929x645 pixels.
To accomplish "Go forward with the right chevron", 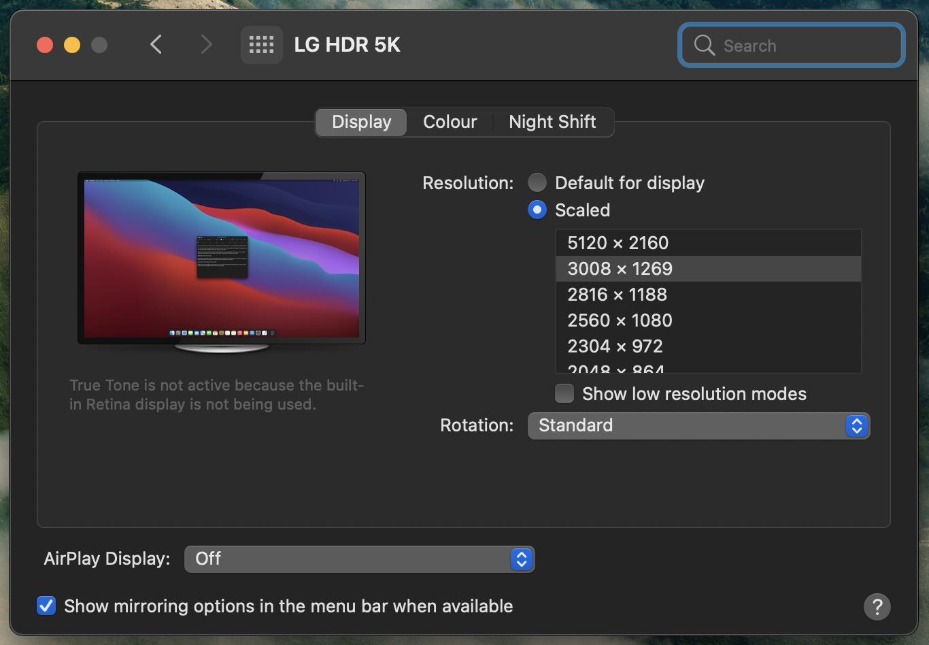I will pyautogui.click(x=207, y=45).
